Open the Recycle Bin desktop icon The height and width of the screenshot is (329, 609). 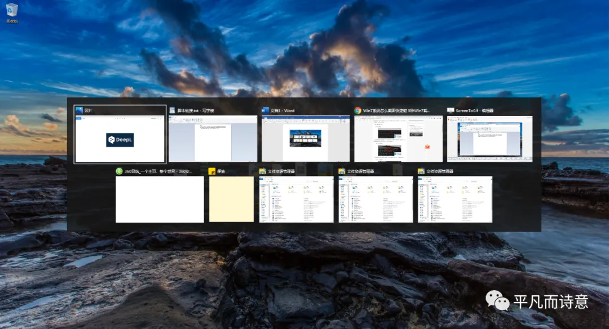(x=12, y=13)
